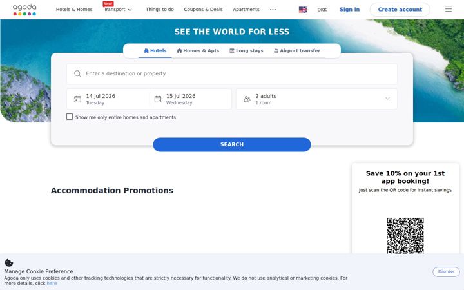Expand the 2 adults 1 room chevron
This screenshot has width=464, height=290.
pos(387,99)
